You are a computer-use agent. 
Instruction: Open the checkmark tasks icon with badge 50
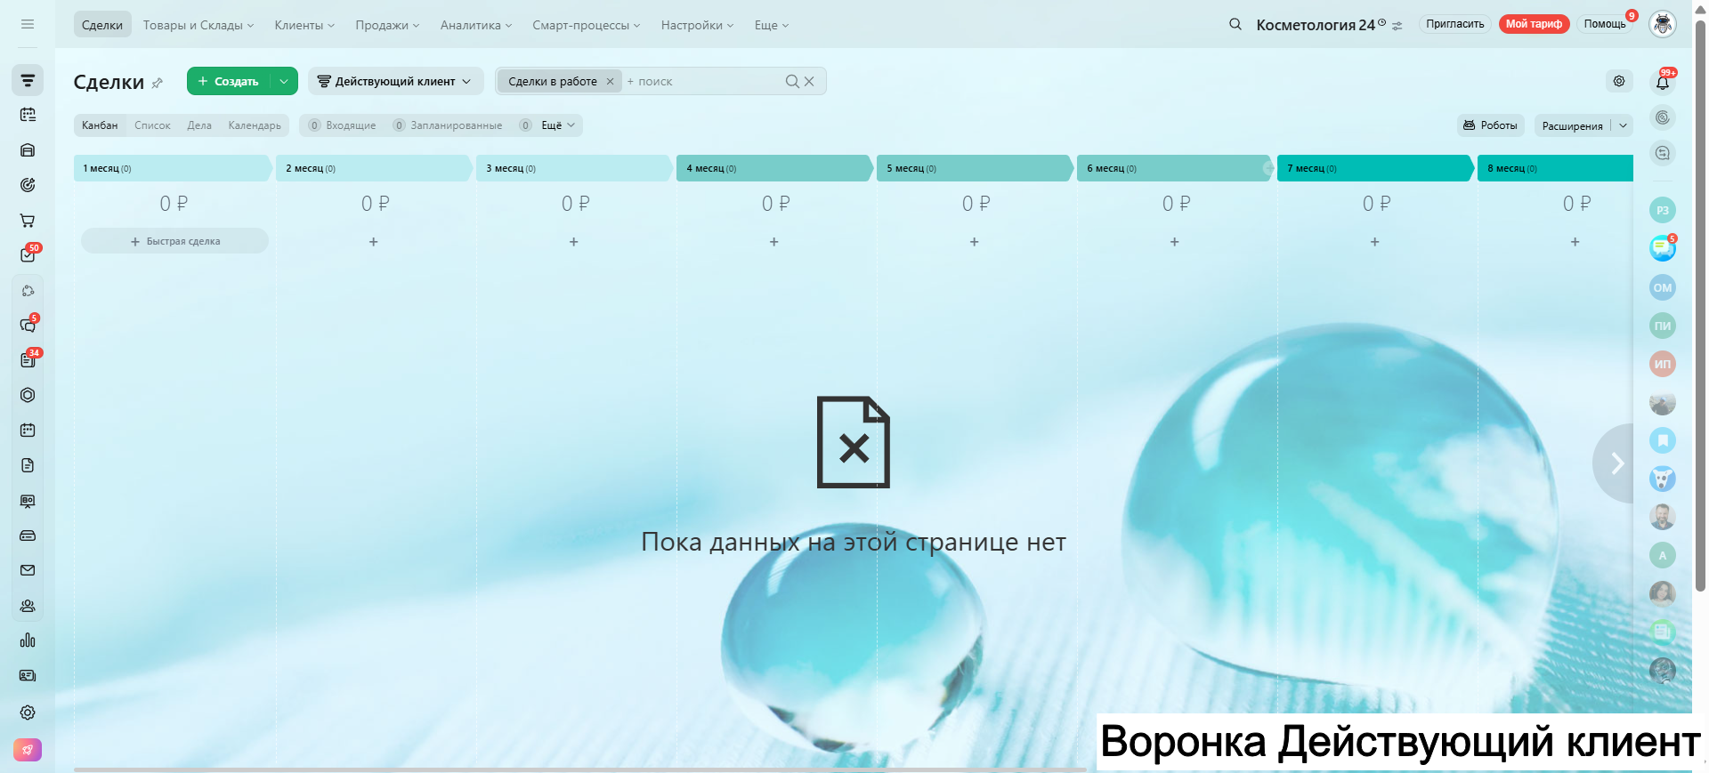(28, 255)
